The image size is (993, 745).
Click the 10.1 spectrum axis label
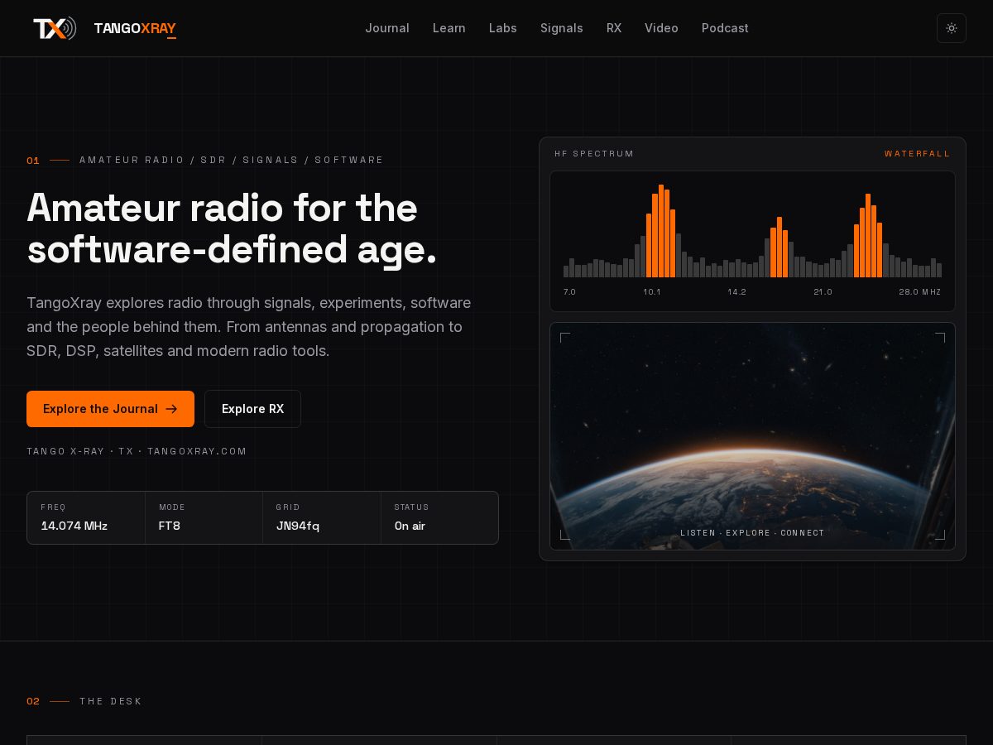pyautogui.click(x=652, y=292)
